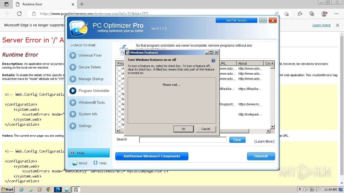The width and height of the screenshot is (344, 193).
Task: Go back to home in PC Optimizer
Action: [83, 45]
